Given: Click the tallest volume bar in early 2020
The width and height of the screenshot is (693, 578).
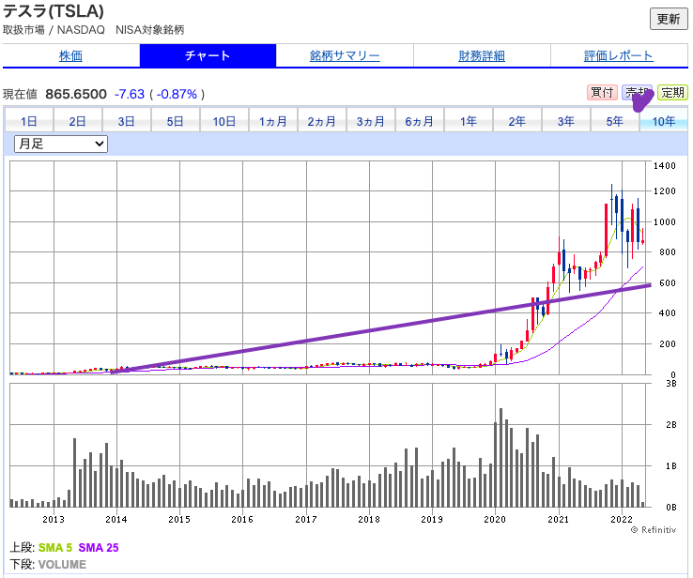Looking at the screenshot, I should click(500, 458).
